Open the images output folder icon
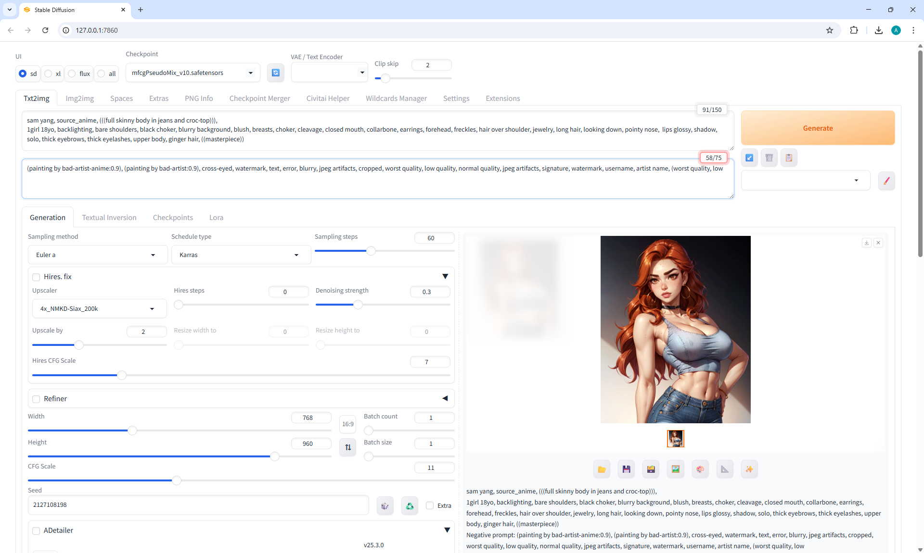Screen dimensions: 924x553 click(602, 469)
